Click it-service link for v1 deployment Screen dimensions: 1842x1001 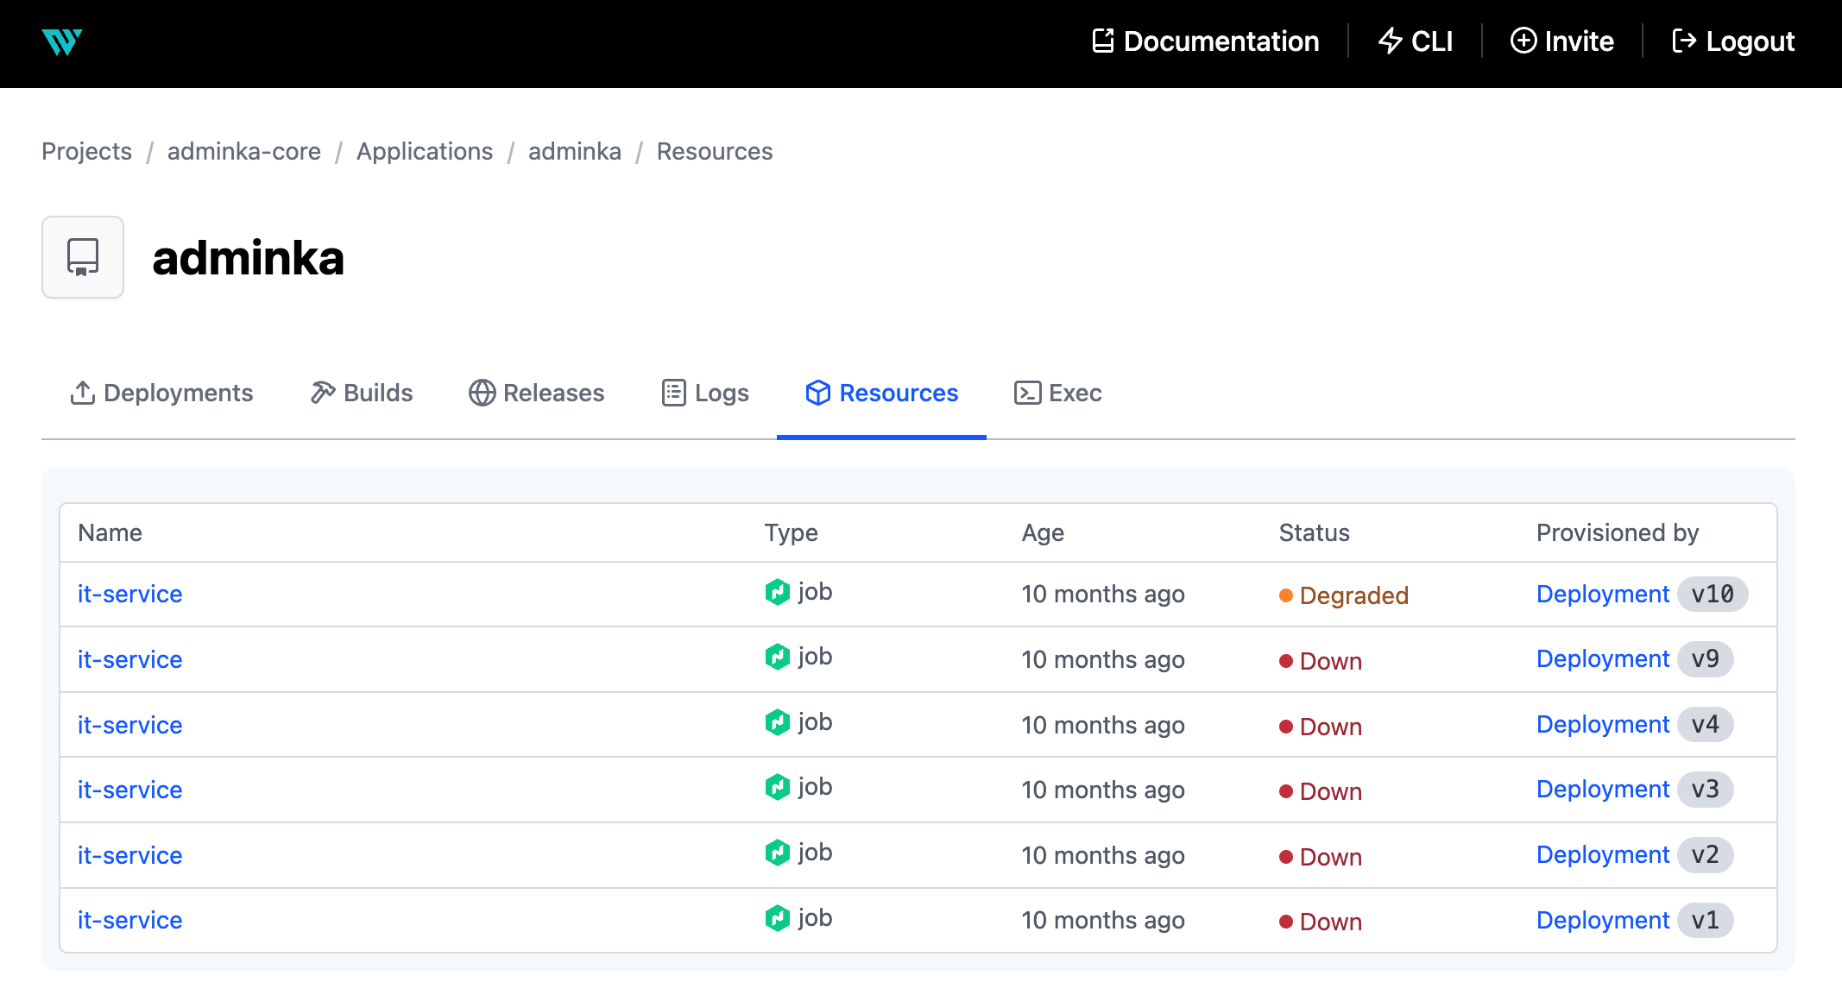click(129, 920)
